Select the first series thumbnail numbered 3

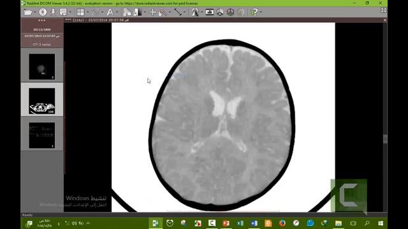[x=42, y=66]
